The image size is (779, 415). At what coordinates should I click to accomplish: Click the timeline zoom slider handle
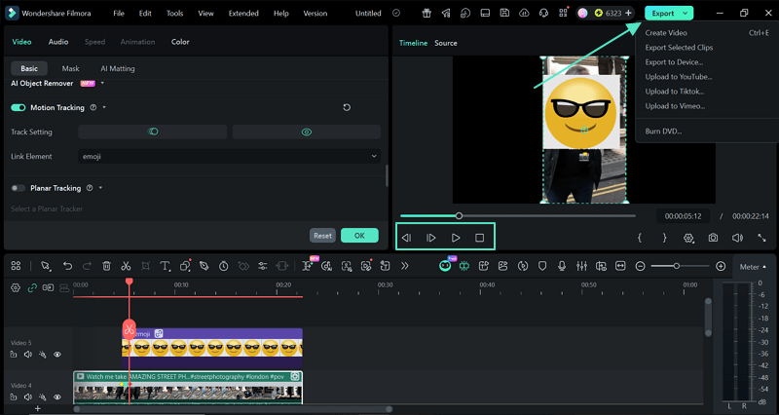tap(677, 266)
